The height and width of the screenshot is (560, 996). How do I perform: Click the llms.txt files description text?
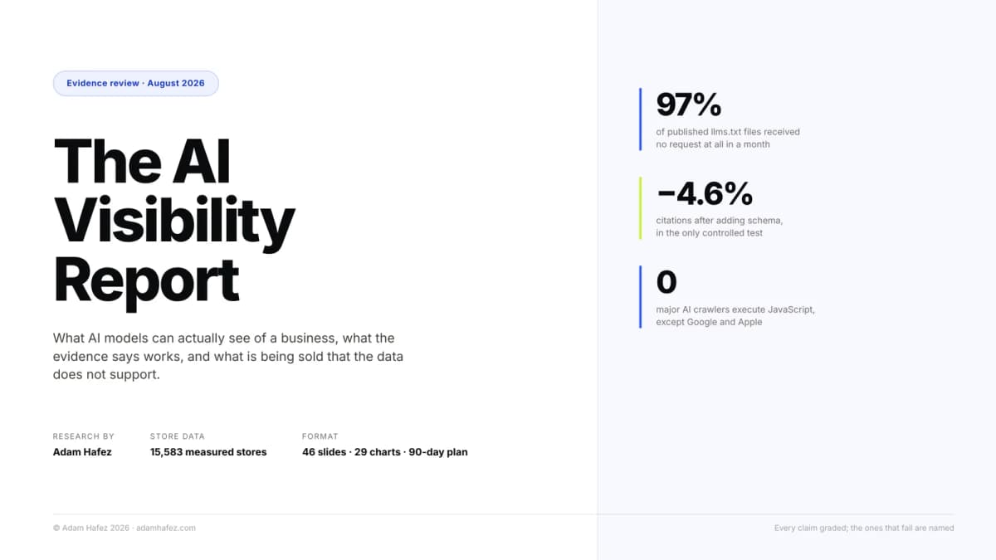(728, 138)
